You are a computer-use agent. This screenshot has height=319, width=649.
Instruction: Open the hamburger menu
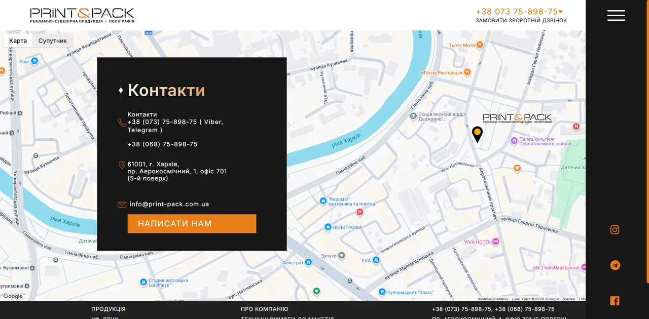(x=616, y=15)
